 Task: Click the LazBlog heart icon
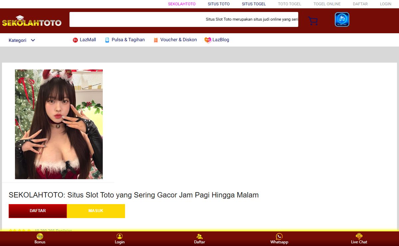208,40
